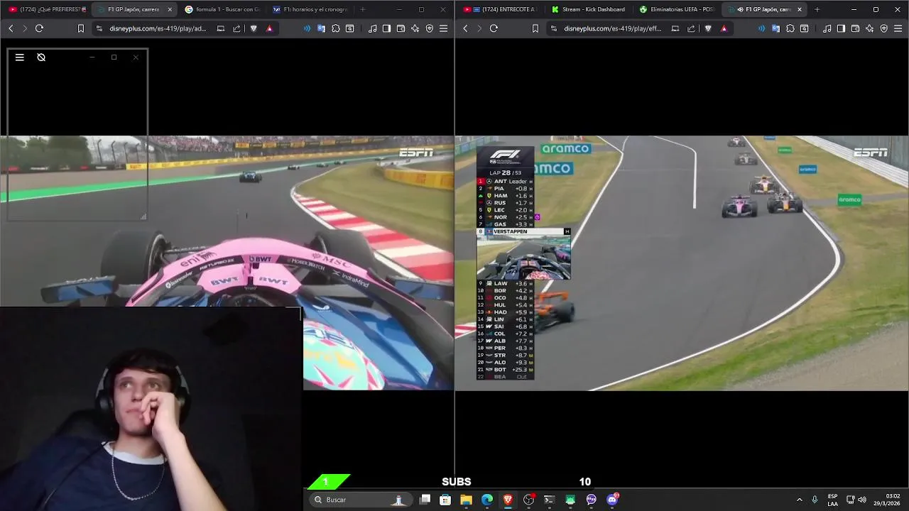This screenshot has height=511, width=909.
Task: Click the share icon in right address bar
Action: click(x=691, y=28)
